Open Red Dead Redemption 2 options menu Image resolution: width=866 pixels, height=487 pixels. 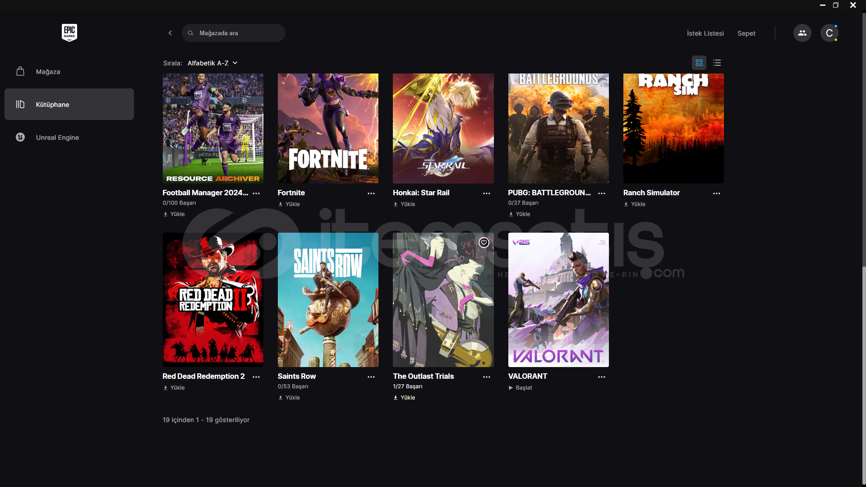(x=256, y=377)
